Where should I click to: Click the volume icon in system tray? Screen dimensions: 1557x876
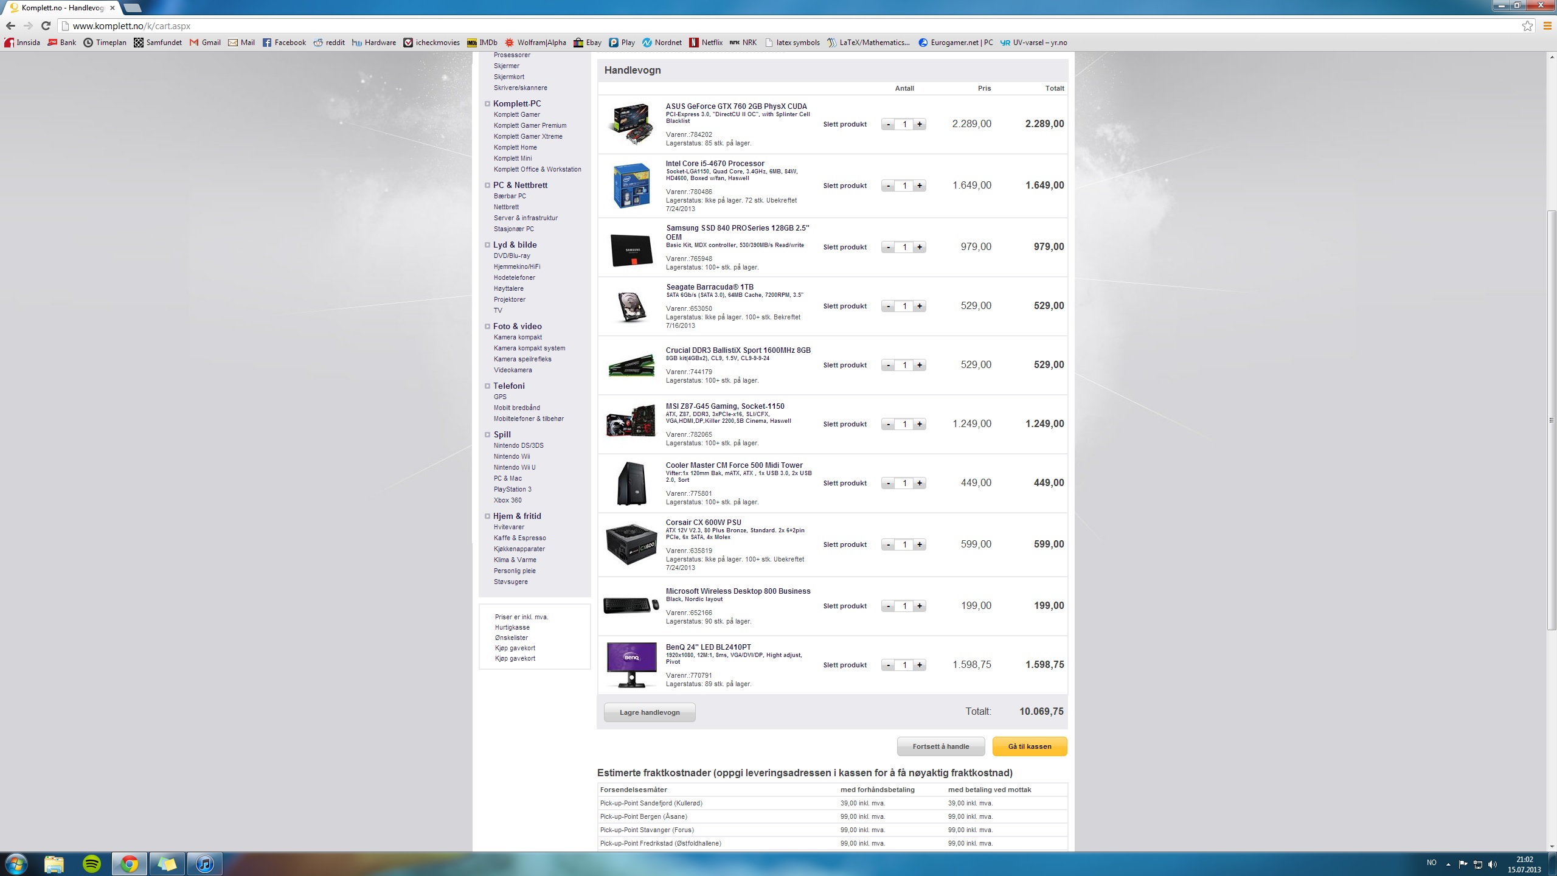point(1493,864)
